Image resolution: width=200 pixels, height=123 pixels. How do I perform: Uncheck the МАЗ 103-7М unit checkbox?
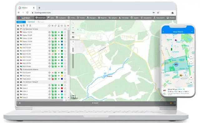[18, 63]
